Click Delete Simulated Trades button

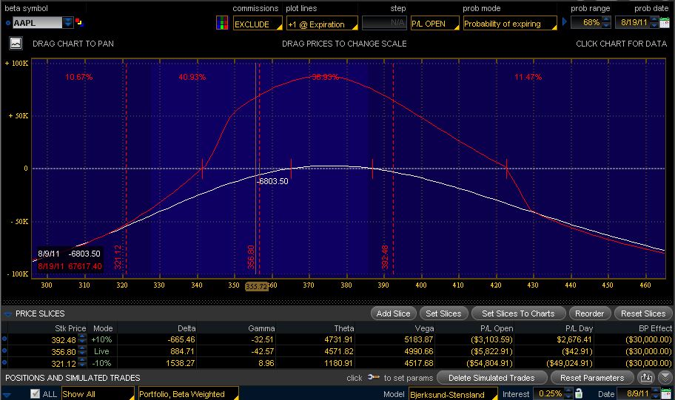[x=491, y=378]
